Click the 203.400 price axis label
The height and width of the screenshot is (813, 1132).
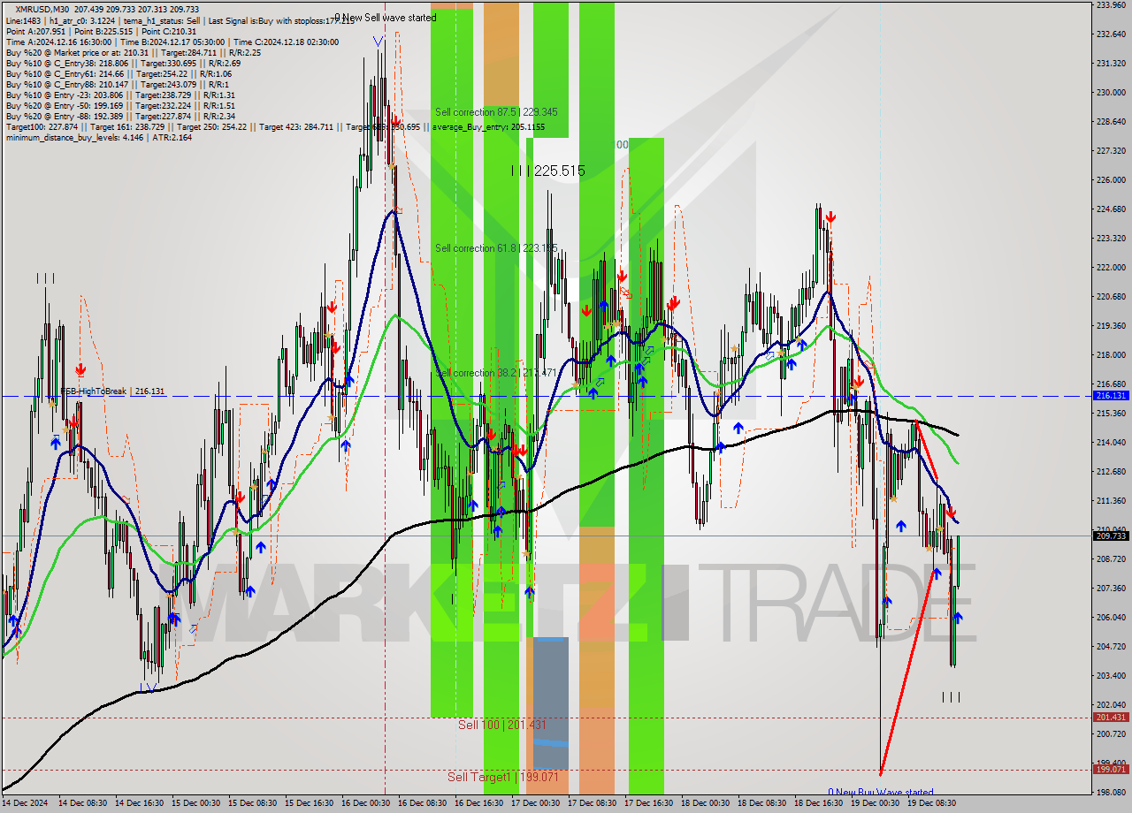coord(1111,675)
